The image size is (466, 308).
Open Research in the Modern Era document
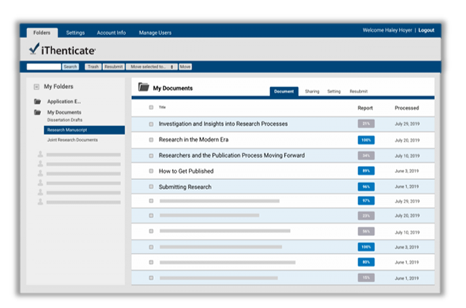point(193,140)
